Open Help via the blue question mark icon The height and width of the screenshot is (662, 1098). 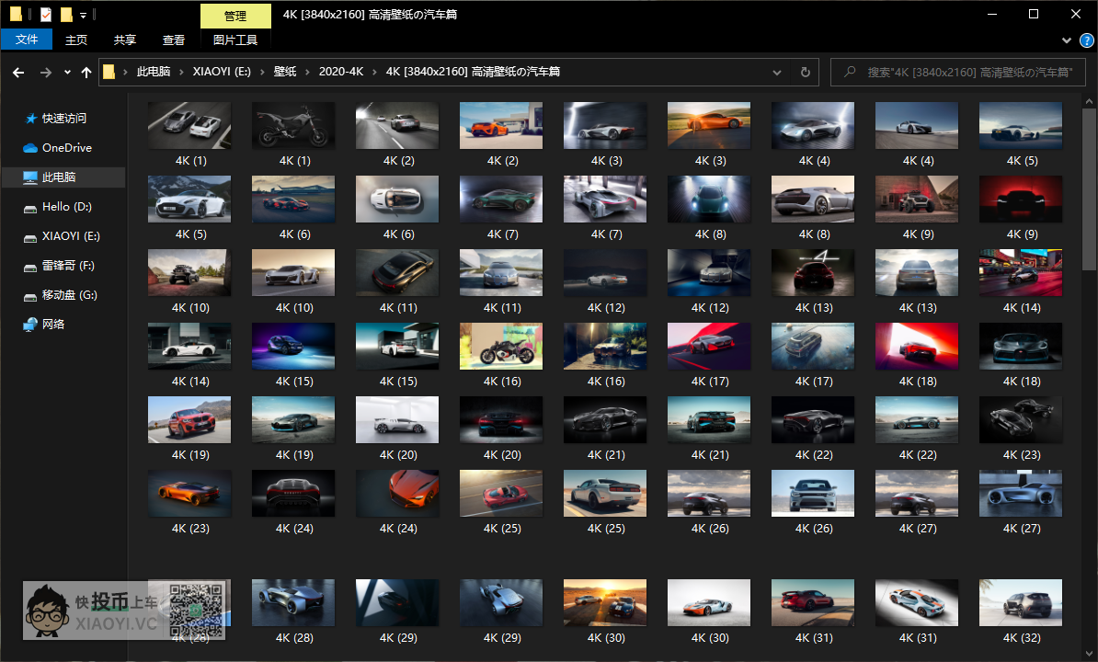pos(1086,40)
